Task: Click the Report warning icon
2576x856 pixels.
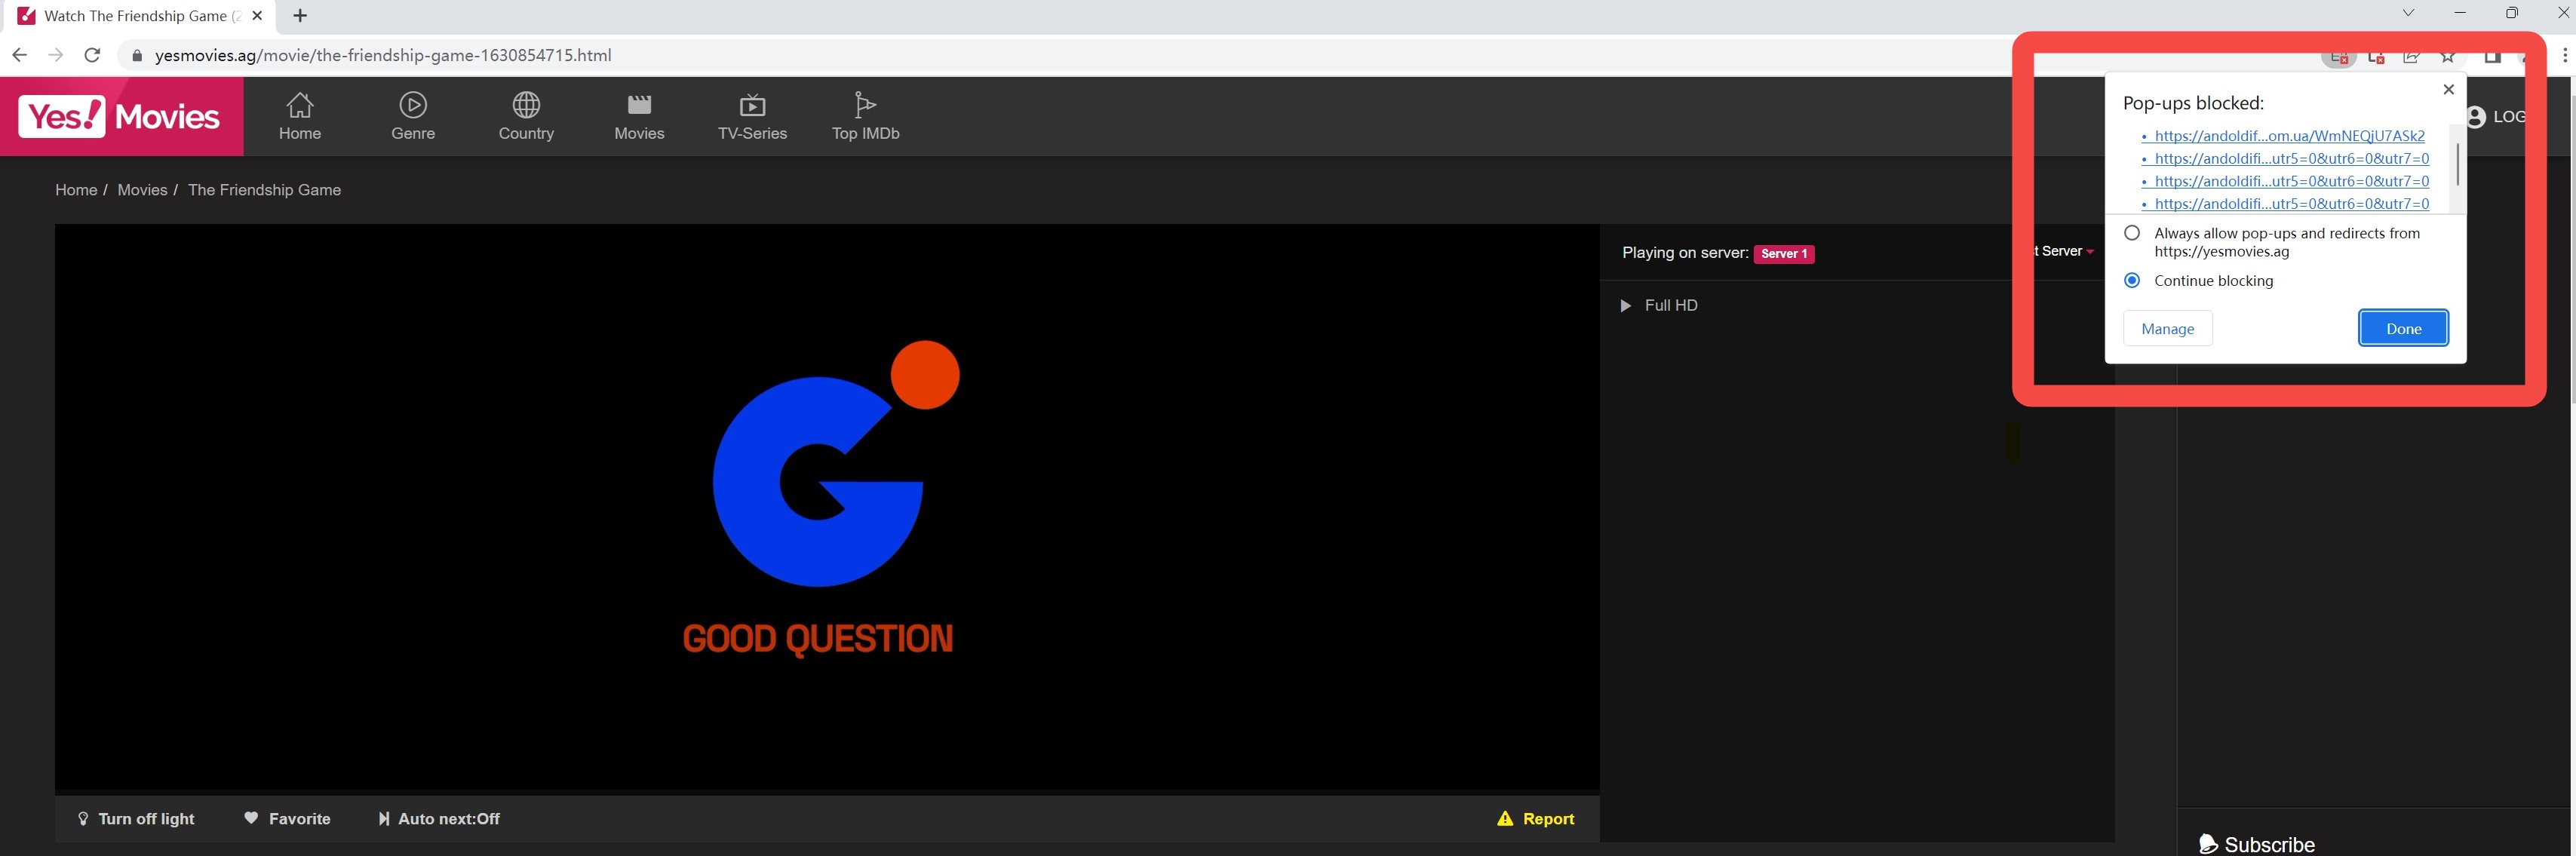Action: pyautogui.click(x=1505, y=819)
